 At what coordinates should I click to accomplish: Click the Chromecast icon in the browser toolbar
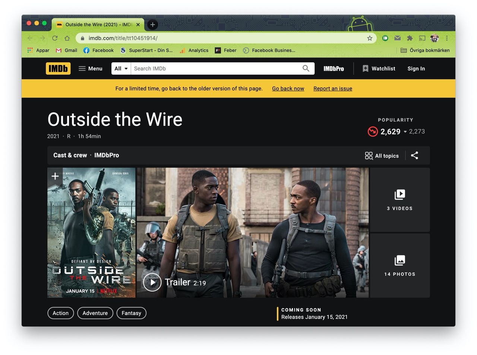[422, 38]
